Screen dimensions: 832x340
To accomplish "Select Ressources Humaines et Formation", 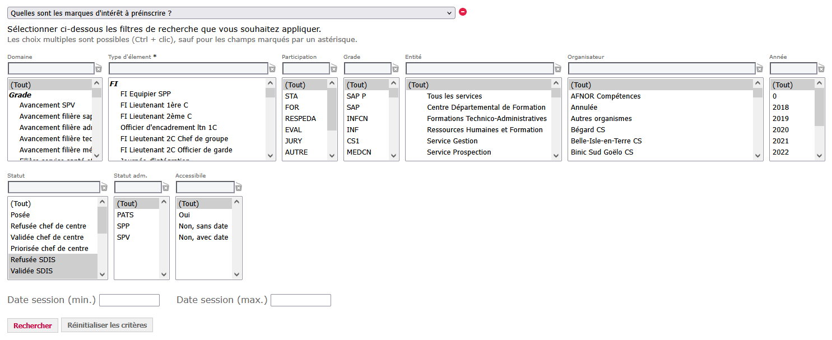I will click(479, 130).
